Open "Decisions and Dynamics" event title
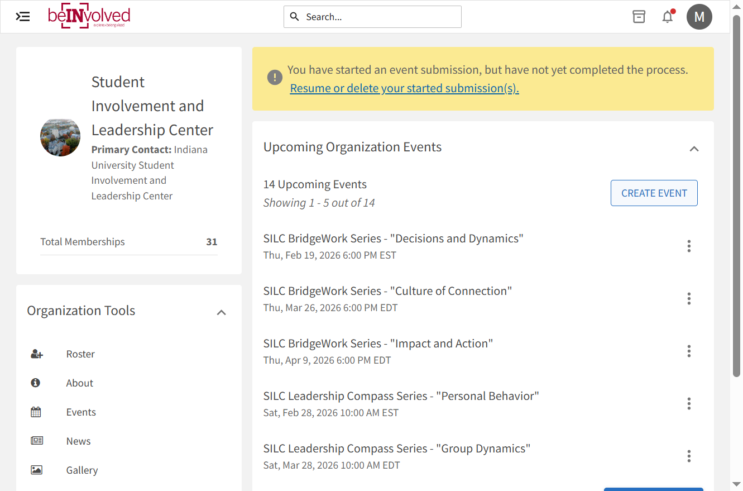This screenshot has width=743, height=491. (394, 239)
